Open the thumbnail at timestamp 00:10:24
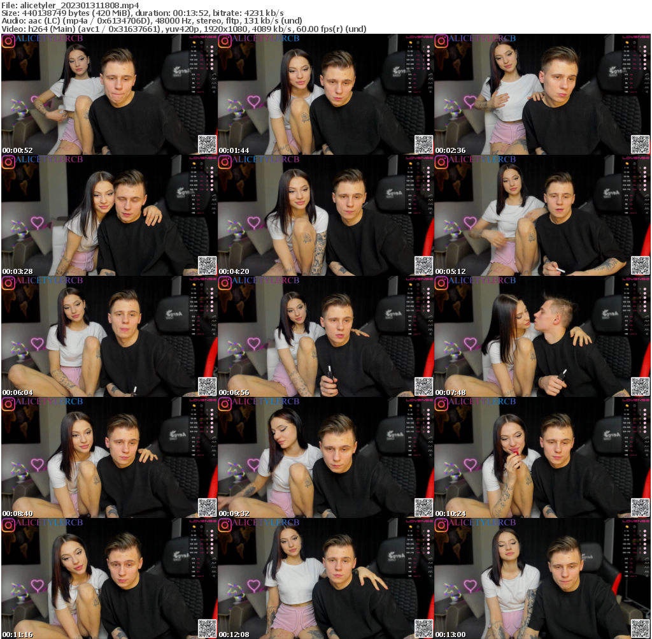652x639 pixels. 542,457
